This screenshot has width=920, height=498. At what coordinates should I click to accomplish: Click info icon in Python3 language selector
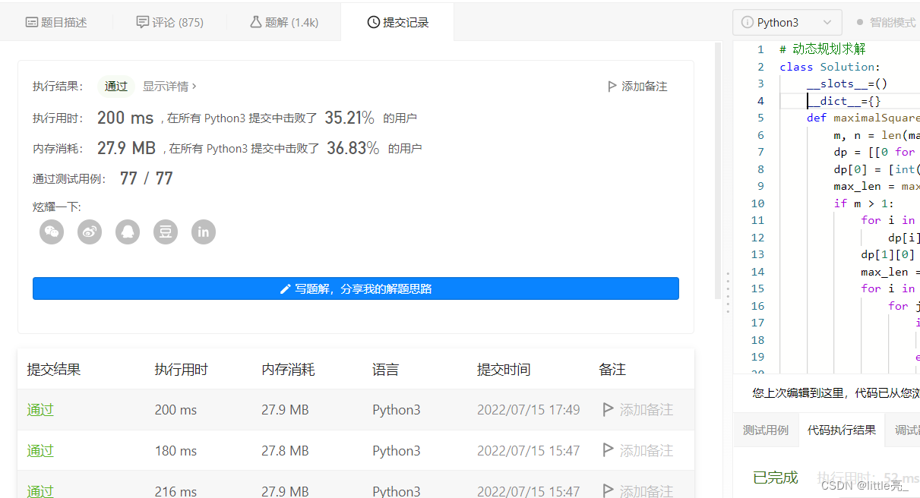point(748,23)
